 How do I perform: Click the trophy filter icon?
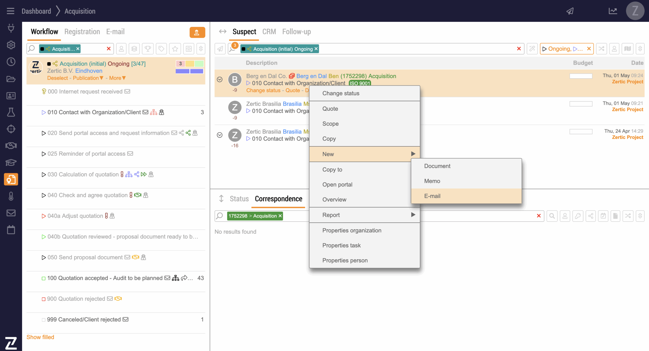(148, 49)
